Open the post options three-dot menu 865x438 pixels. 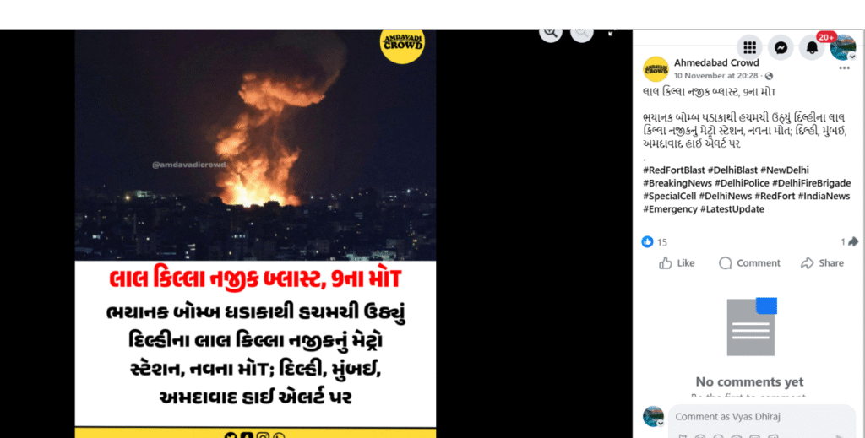pos(845,68)
